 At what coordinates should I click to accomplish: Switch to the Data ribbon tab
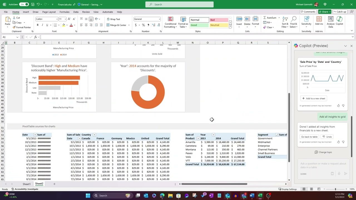[76, 12]
